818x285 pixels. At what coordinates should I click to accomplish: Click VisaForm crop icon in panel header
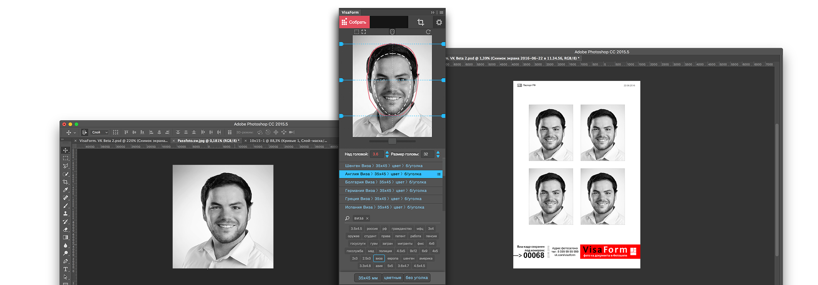[x=421, y=22]
